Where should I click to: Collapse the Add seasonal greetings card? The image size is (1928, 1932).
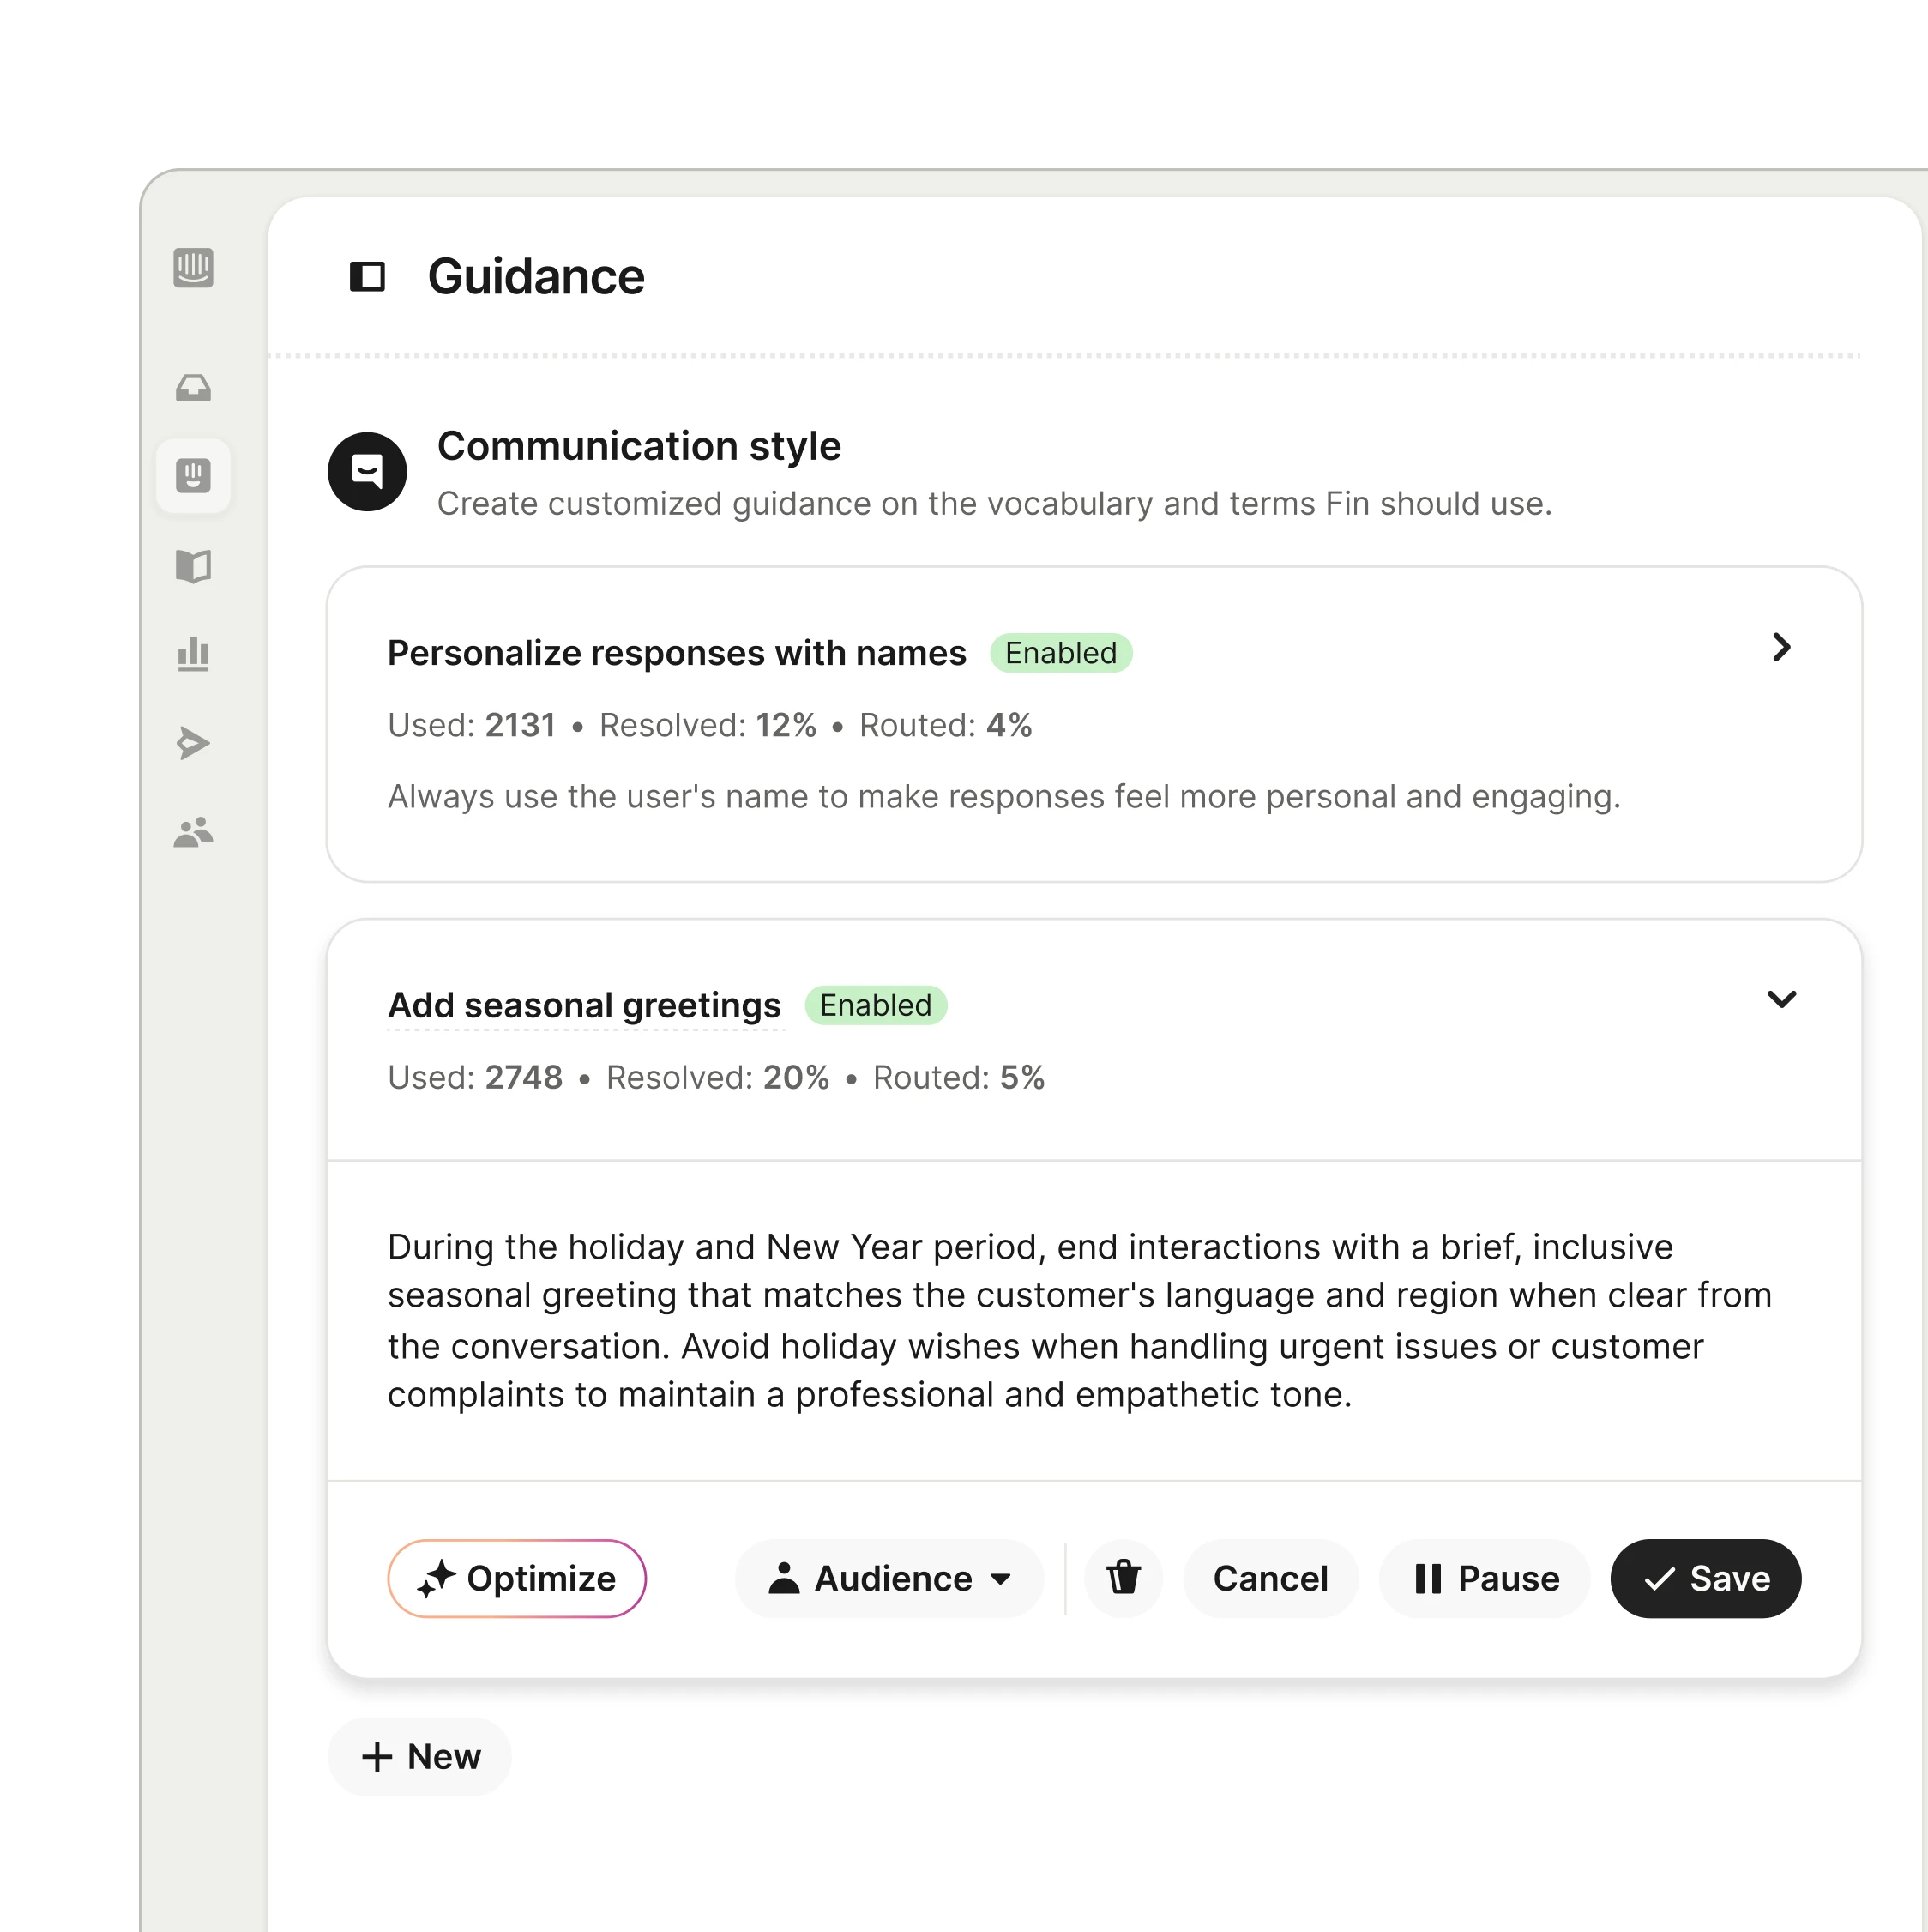tap(1780, 999)
